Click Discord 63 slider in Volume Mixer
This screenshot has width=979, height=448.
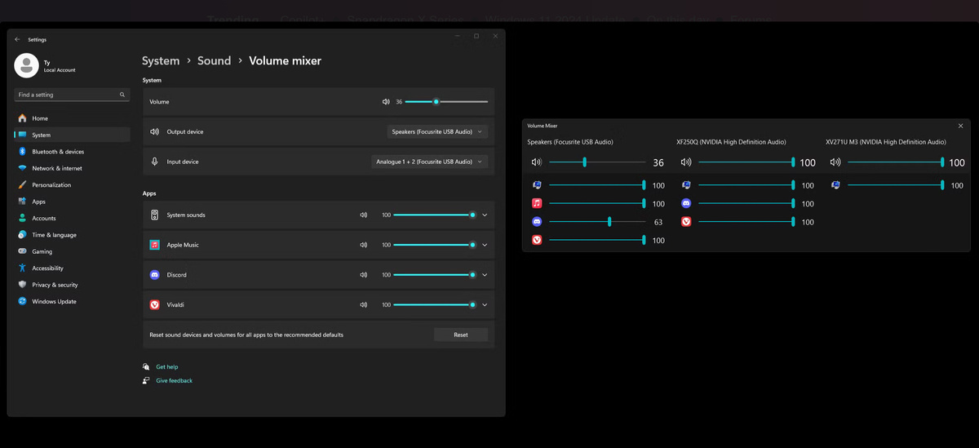(x=597, y=222)
